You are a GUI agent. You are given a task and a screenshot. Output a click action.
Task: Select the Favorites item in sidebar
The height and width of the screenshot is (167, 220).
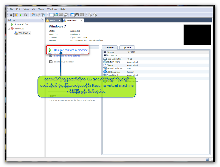19,29
